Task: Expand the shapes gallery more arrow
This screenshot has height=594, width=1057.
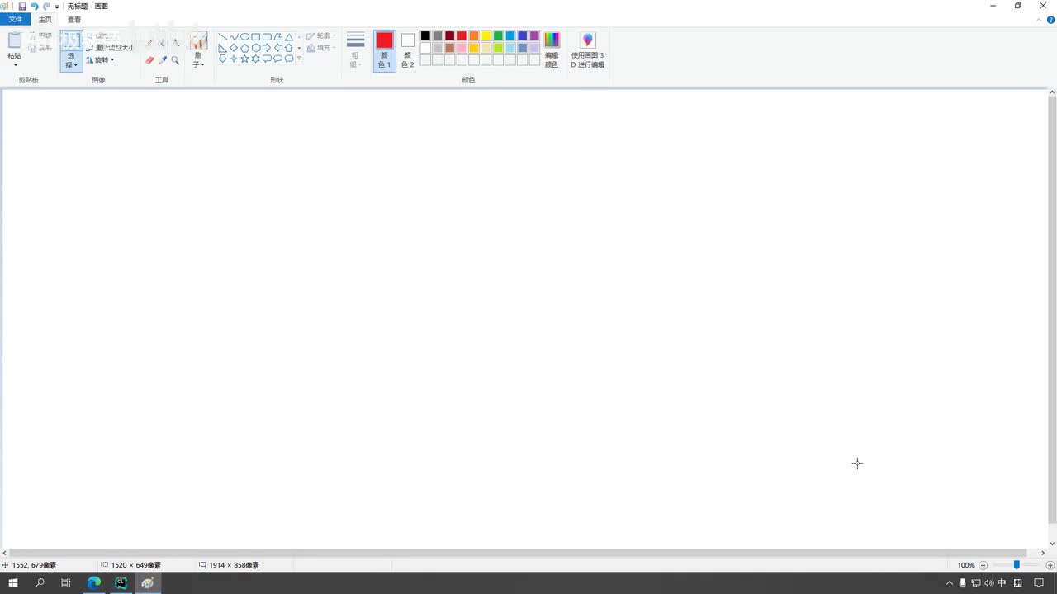Action: click(299, 59)
